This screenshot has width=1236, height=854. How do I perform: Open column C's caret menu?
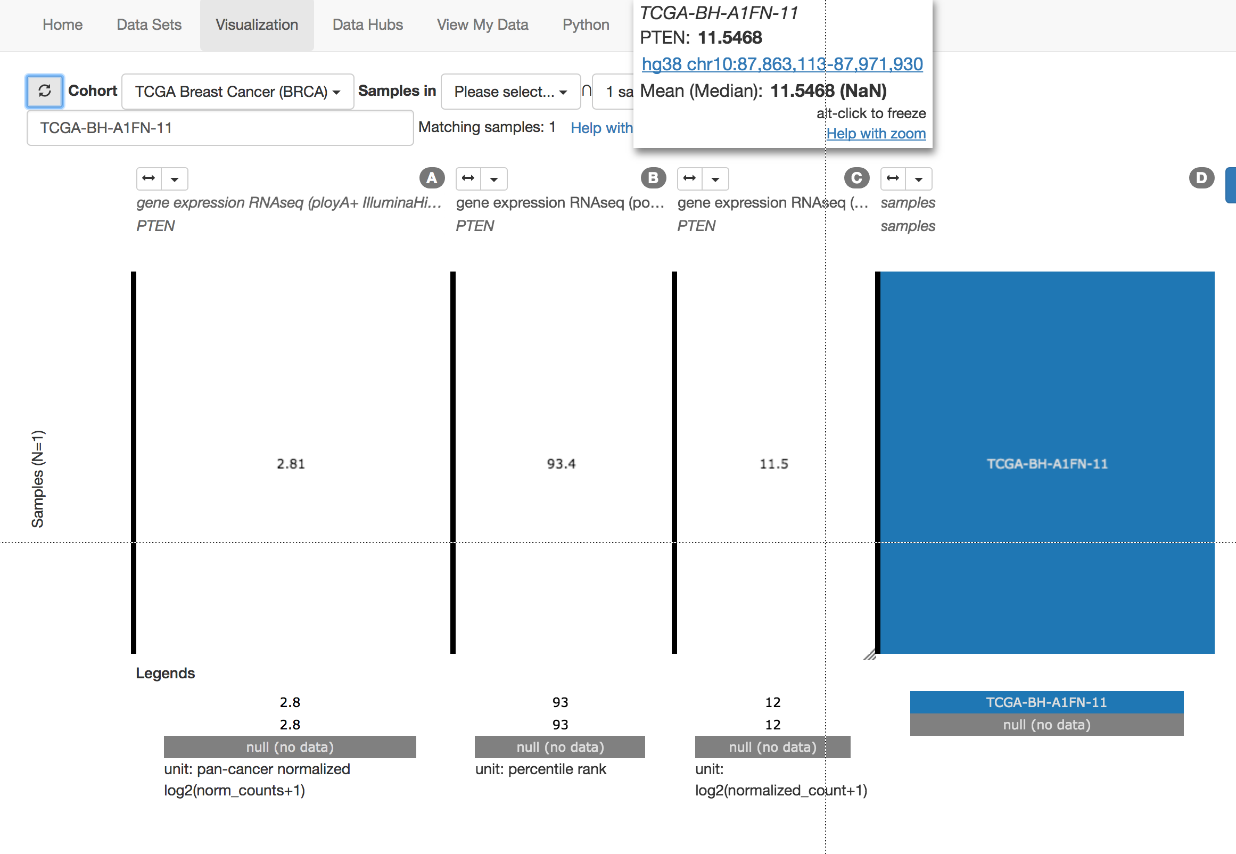pos(715,179)
